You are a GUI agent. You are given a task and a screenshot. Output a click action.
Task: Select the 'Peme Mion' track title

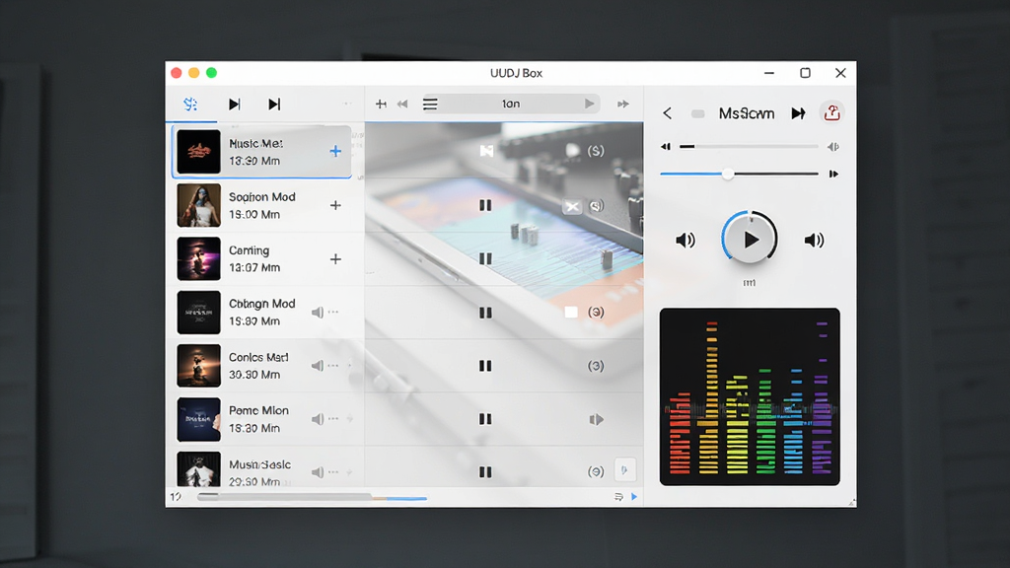click(x=259, y=411)
